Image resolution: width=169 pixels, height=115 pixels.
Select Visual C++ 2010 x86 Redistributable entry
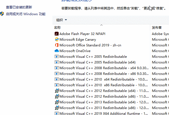click(x=104, y=85)
